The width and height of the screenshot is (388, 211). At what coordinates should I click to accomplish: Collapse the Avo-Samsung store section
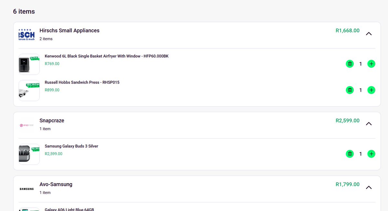(x=369, y=187)
